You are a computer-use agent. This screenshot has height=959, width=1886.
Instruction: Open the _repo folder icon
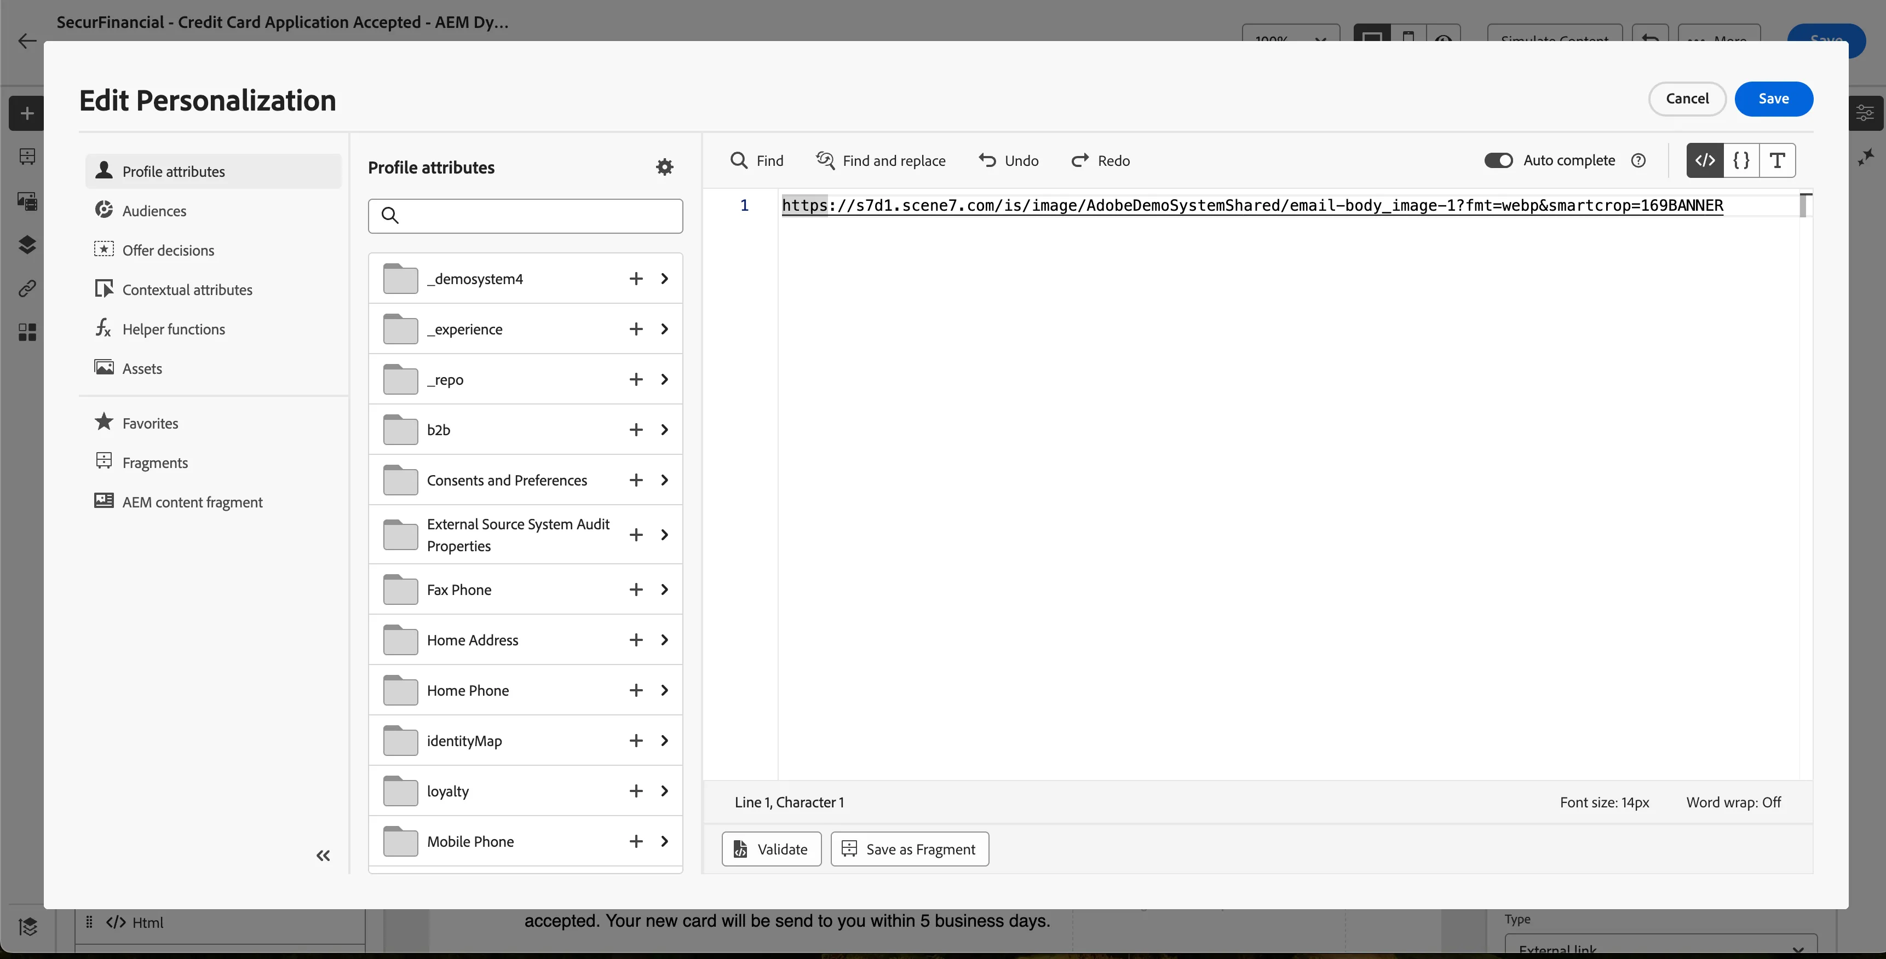(400, 379)
